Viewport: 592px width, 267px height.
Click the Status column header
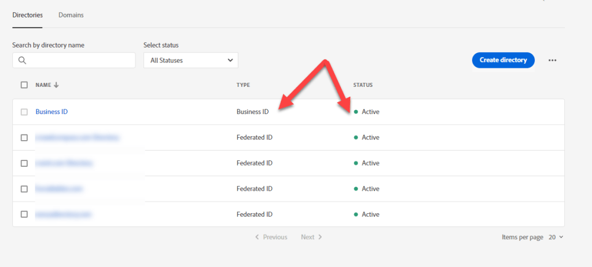[x=363, y=85]
